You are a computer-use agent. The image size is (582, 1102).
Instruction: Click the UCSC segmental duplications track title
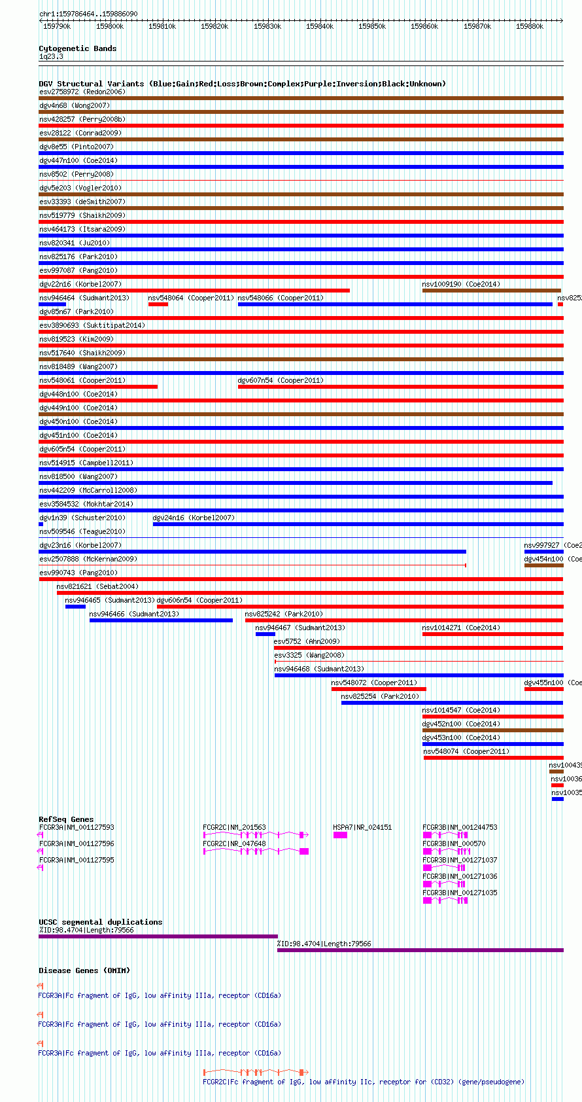click(100, 922)
